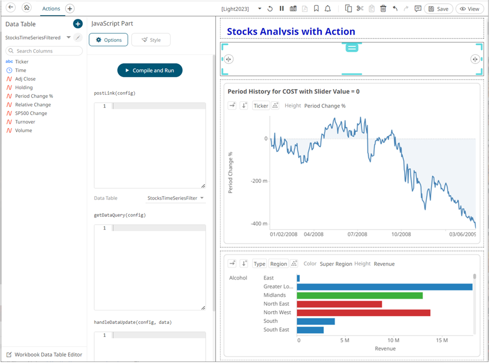Click the refresh data icon
This screenshot has width=490, height=363.
click(x=270, y=9)
